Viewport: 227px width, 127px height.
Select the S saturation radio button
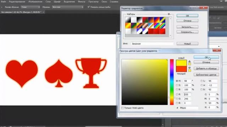(x=177, y=85)
